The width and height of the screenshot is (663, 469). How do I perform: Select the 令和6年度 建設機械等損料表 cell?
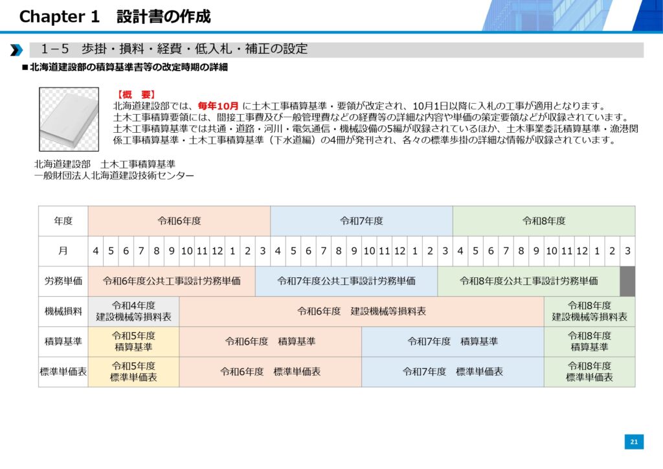coord(361,311)
